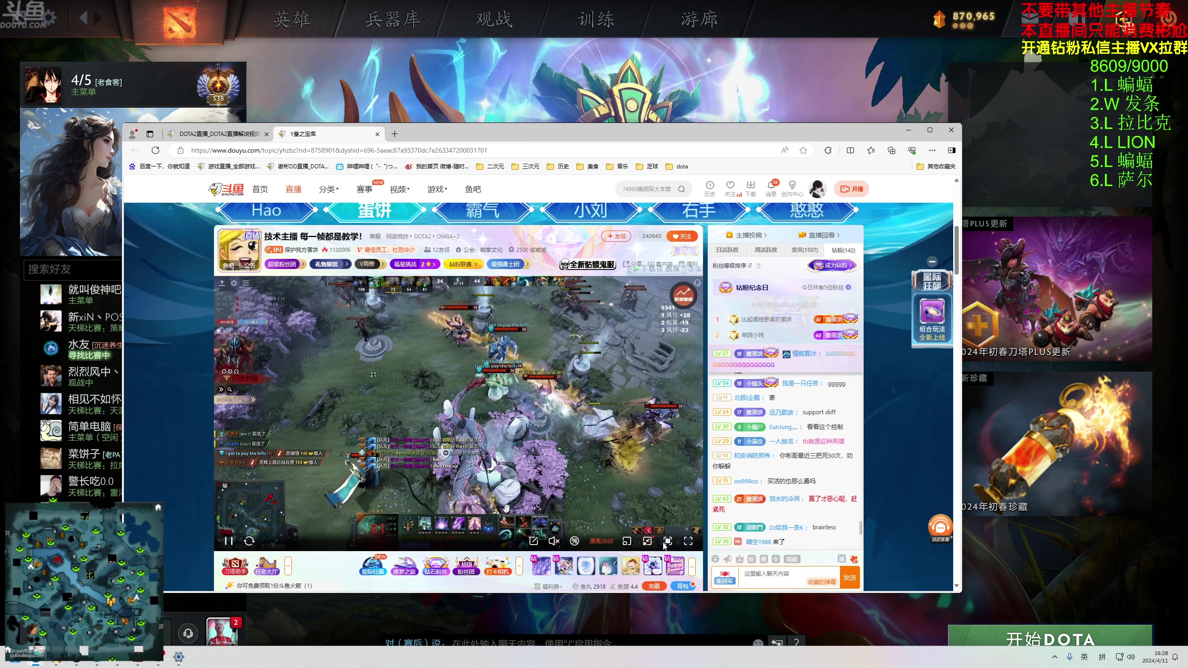Open the 刀塔助手 Dota helper icon

235,566
